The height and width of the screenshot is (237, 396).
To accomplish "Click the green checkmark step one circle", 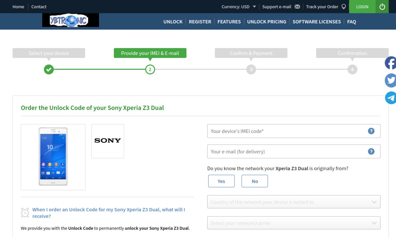I will tap(49, 69).
